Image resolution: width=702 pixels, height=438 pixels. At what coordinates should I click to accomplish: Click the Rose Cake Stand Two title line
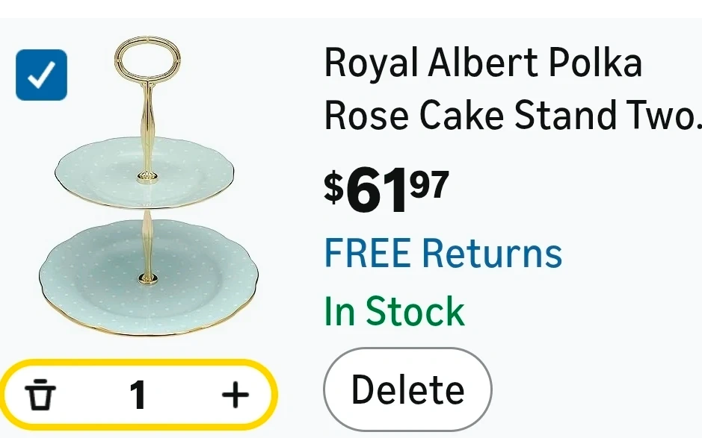click(x=513, y=115)
